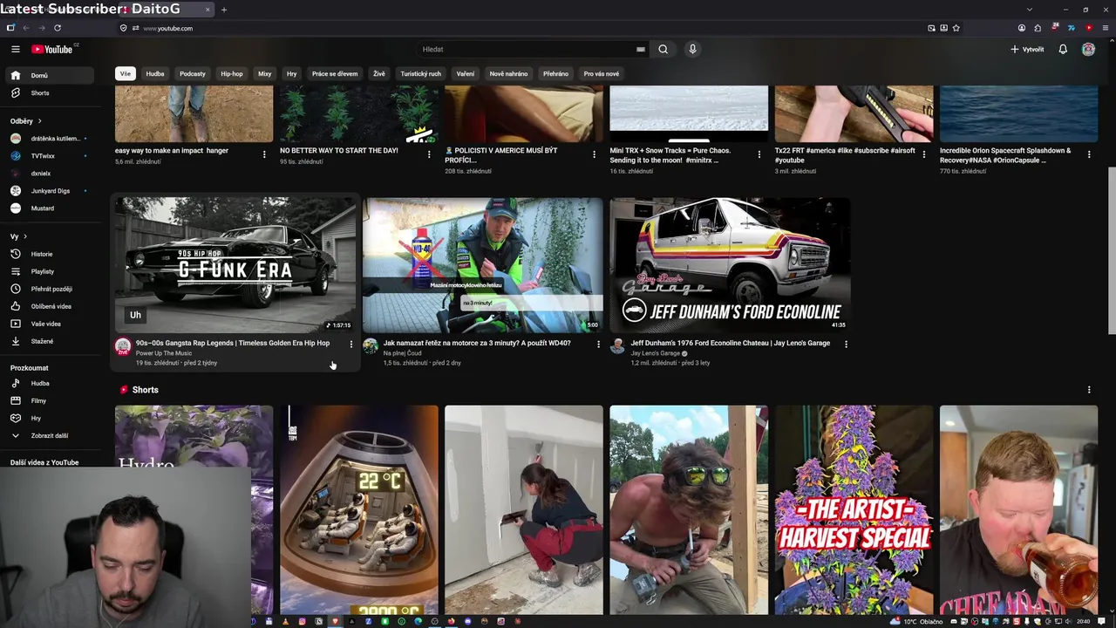Go to Domů in the sidebar

[51, 76]
